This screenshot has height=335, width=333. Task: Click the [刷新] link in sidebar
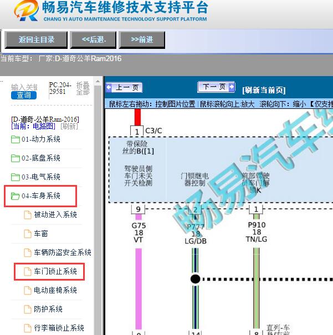tap(69, 126)
